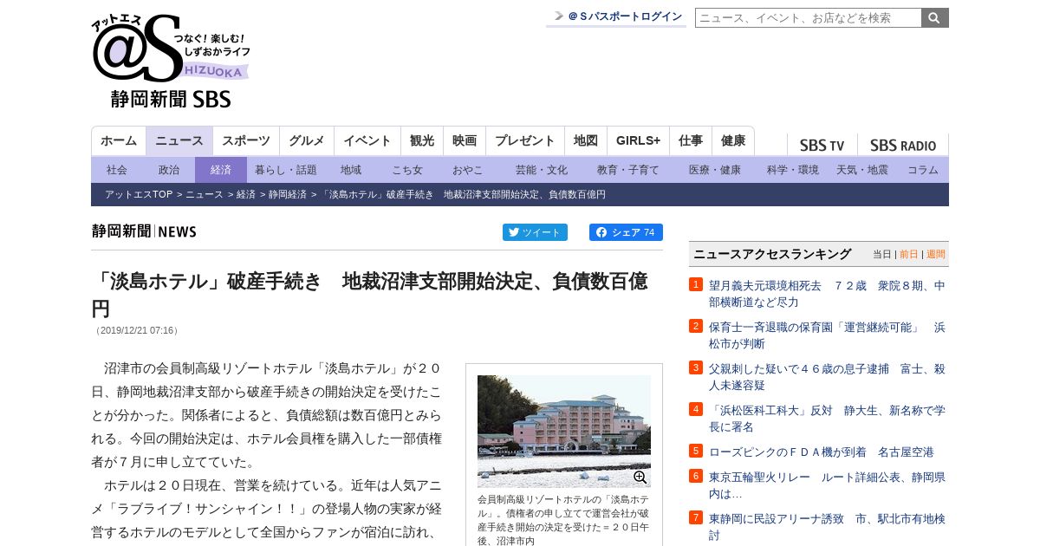
Task: Open ranking article 「浜松医科工科大」反対
Action: coord(827,419)
